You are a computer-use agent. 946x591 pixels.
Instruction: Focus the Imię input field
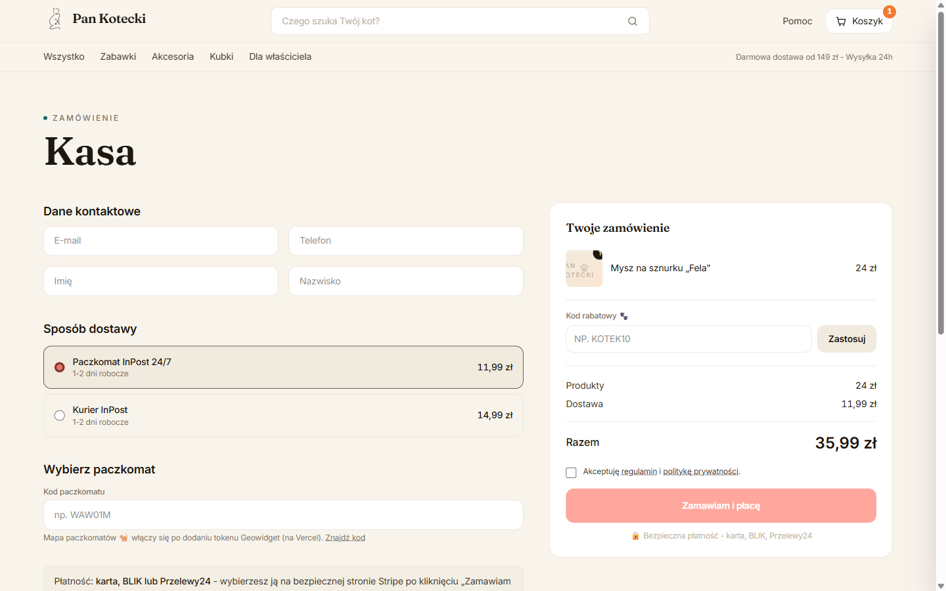pos(160,281)
